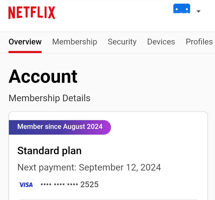Click the Netflix logo

click(32, 13)
